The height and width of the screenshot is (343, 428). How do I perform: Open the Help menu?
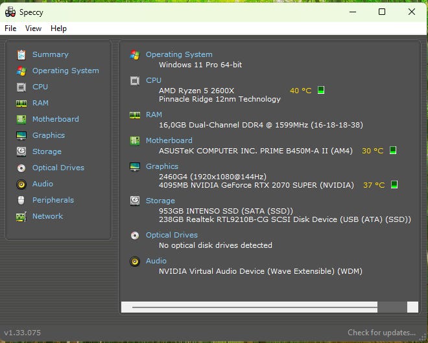(58, 28)
